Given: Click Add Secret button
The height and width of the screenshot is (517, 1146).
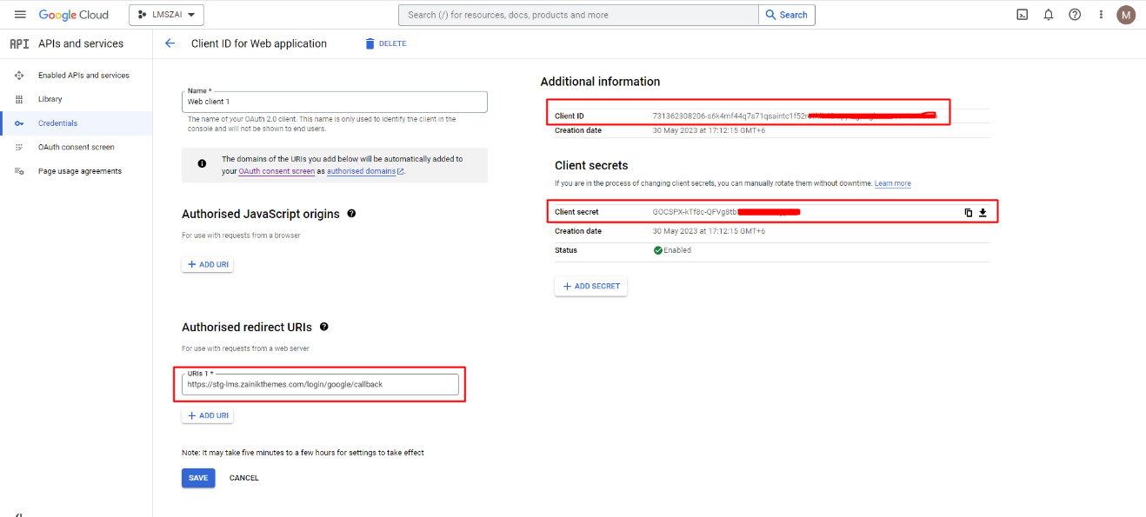Looking at the screenshot, I should coord(591,286).
